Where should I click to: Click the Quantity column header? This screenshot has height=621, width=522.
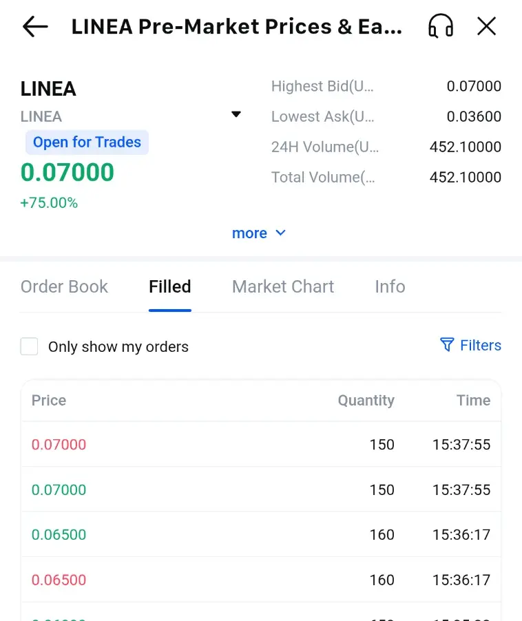click(x=366, y=401)
